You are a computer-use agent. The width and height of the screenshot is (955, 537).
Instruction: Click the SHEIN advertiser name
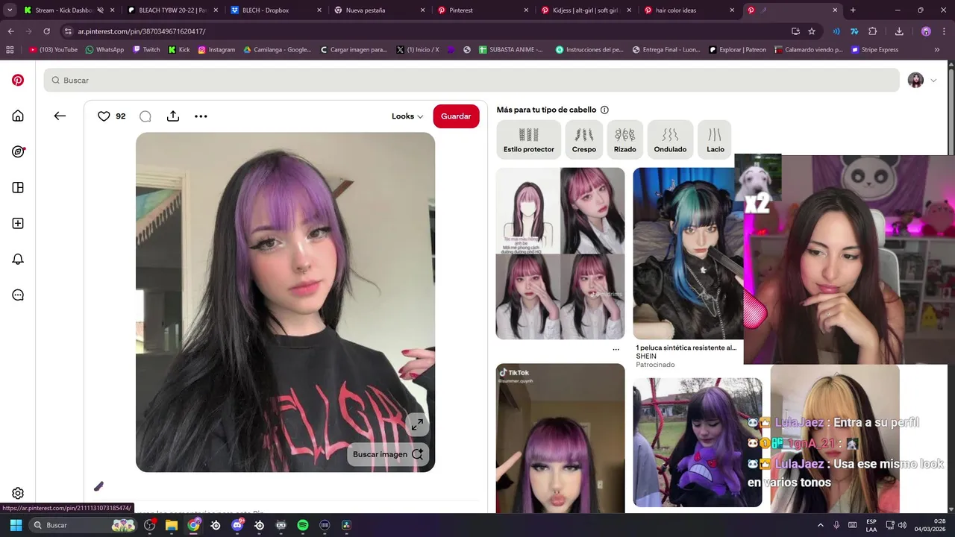point(646,357)
